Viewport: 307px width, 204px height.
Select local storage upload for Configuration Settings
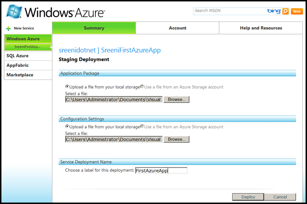(x=67, y=127)
